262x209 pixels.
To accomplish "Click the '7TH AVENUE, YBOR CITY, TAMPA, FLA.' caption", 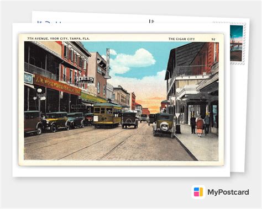I will click(59, 39).
